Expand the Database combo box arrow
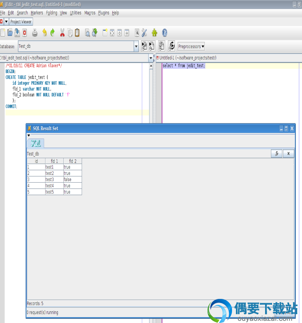Image resolution: width=302 pixels, height=323 pixels. coord(136,46)
